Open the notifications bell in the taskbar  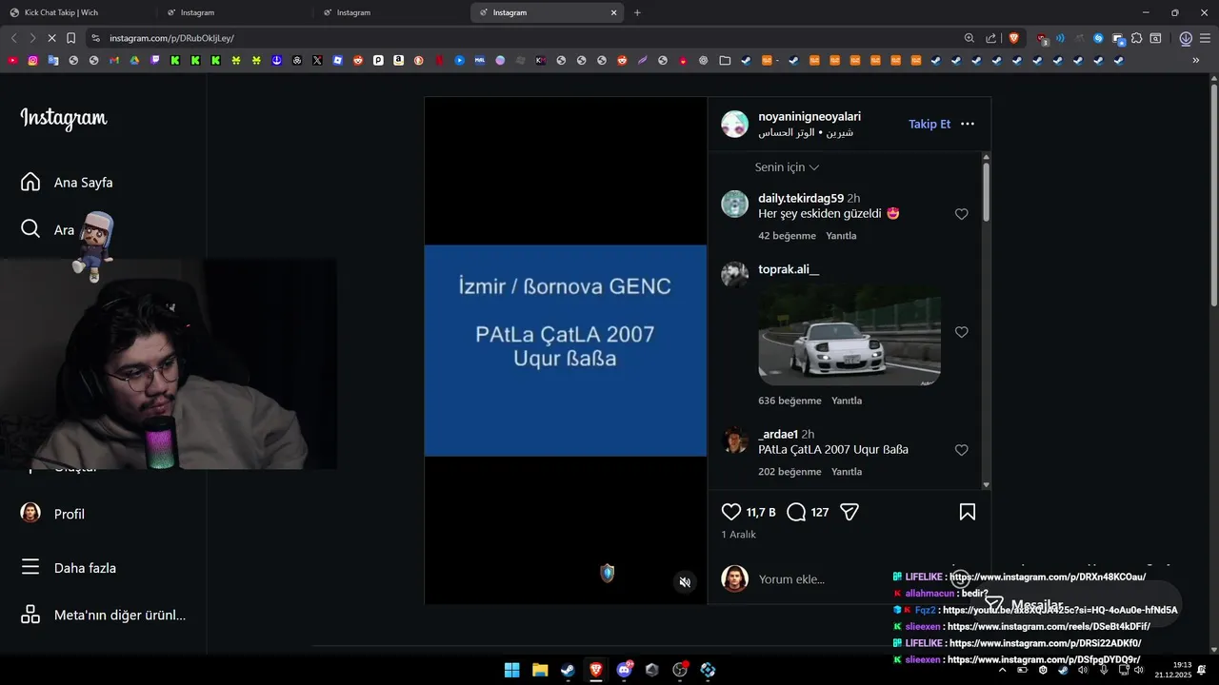(1202, 670)
